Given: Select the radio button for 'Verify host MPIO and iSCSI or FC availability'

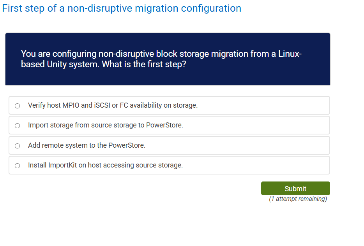Looking at the screenshot, I should (x=17, y=105).
